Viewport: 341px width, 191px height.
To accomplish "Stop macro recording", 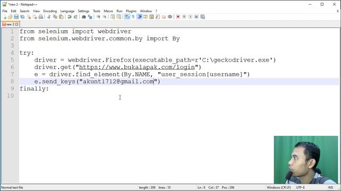I will (x=184, y=17).
